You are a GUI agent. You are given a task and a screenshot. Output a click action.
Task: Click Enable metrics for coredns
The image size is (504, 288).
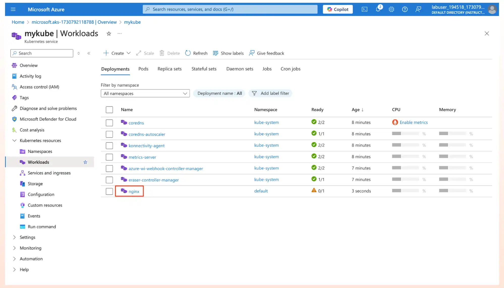point(414,122)
